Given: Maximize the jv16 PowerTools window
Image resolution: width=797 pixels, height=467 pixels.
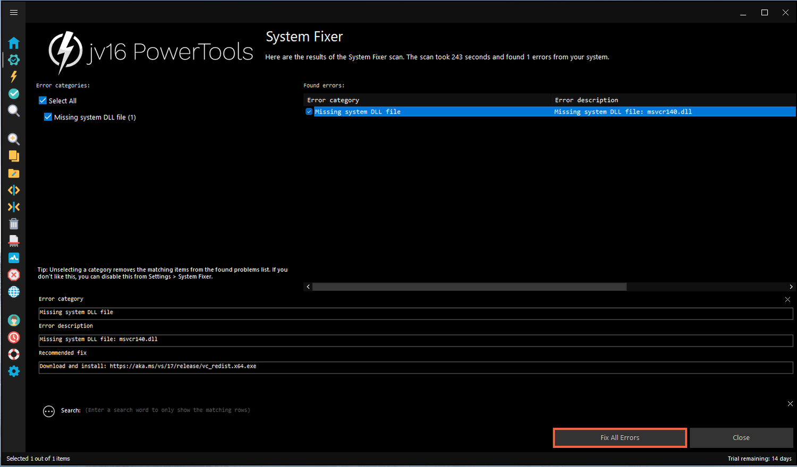Looking at the screenshot, I should [x=765, y=12].
